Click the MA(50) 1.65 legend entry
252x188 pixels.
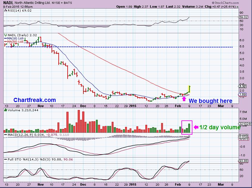14,42
